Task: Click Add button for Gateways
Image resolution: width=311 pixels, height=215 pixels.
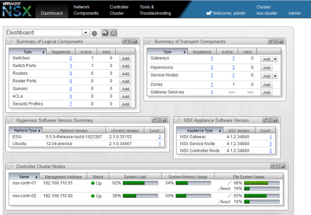Action: pos(267,59)
